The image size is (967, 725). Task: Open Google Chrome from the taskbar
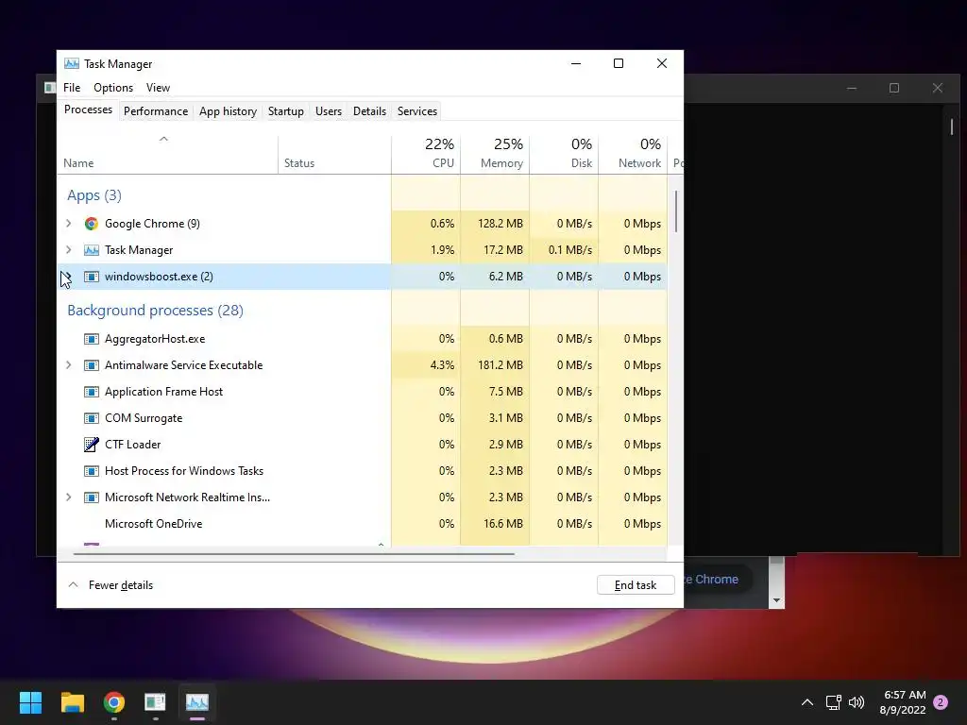[114, 702]
